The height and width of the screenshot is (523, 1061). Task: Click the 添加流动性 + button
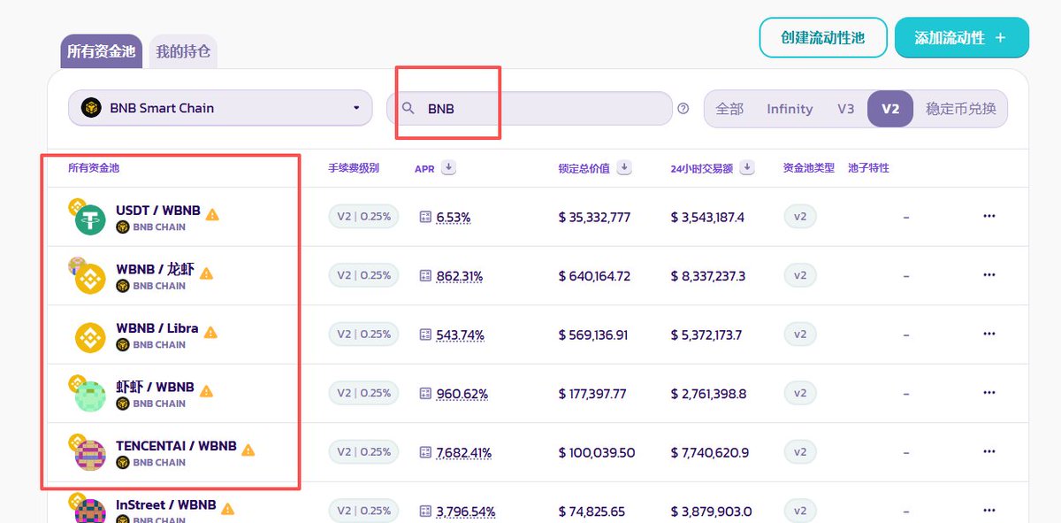coord(962,38)
